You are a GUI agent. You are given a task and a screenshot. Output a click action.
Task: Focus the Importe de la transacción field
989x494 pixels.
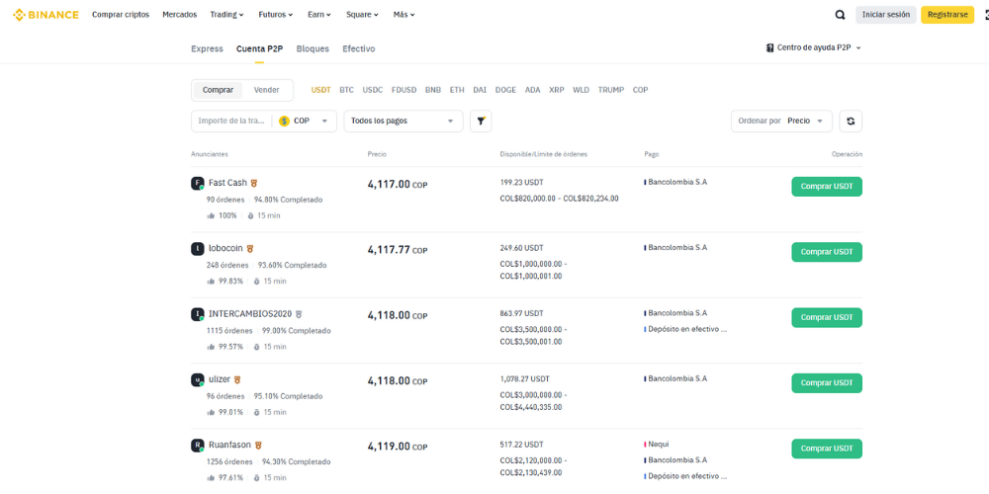tap(231, 121)
